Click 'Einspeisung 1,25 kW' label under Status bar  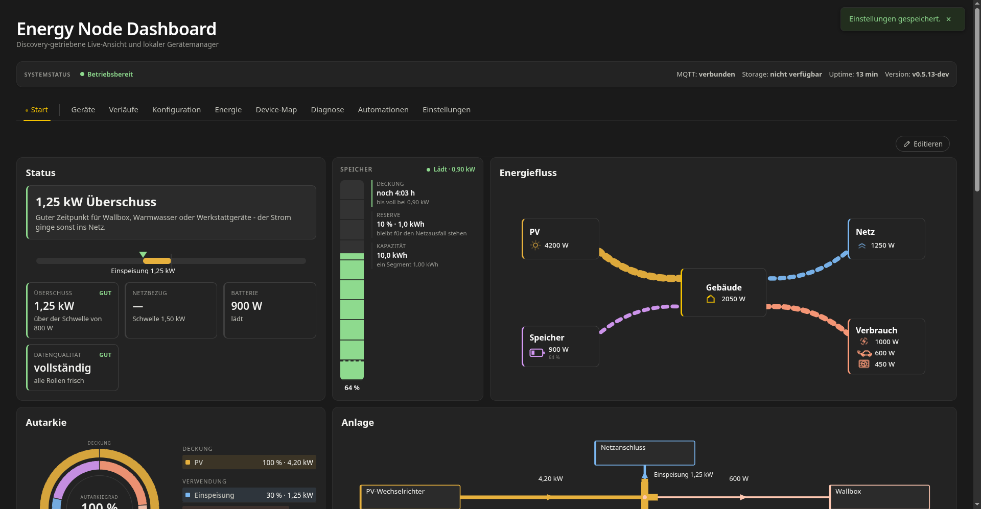coord(143,271)
